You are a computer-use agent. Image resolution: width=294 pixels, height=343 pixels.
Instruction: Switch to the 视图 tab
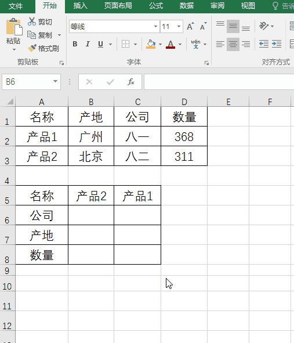(248, 6)
